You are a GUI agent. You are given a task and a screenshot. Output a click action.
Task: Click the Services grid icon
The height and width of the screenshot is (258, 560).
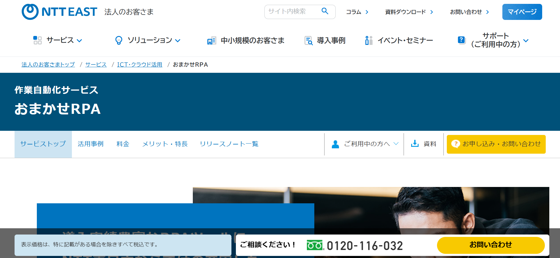[37, 40]
